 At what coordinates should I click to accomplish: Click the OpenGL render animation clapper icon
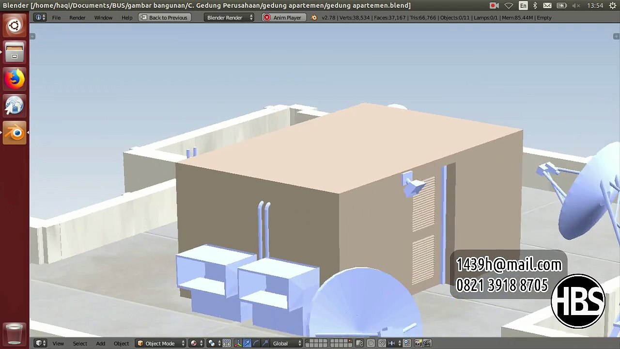tap(427, 343)
